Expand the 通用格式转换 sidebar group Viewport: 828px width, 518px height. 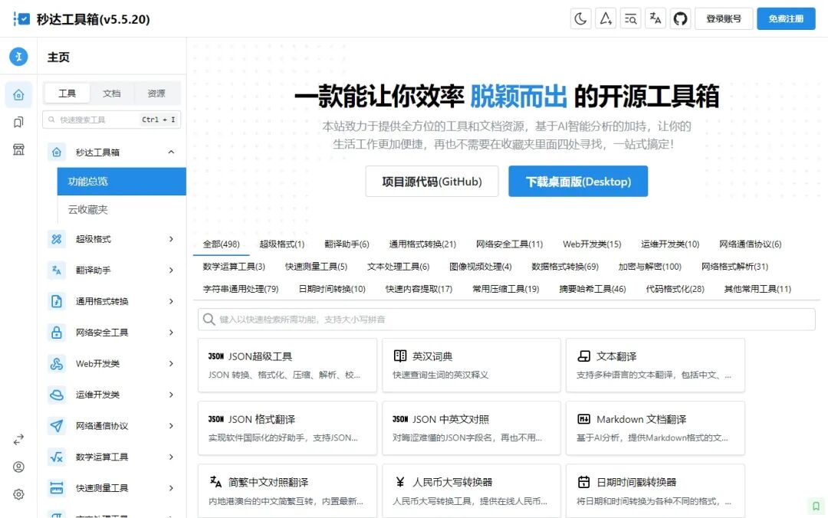click(x=111, y=301)
